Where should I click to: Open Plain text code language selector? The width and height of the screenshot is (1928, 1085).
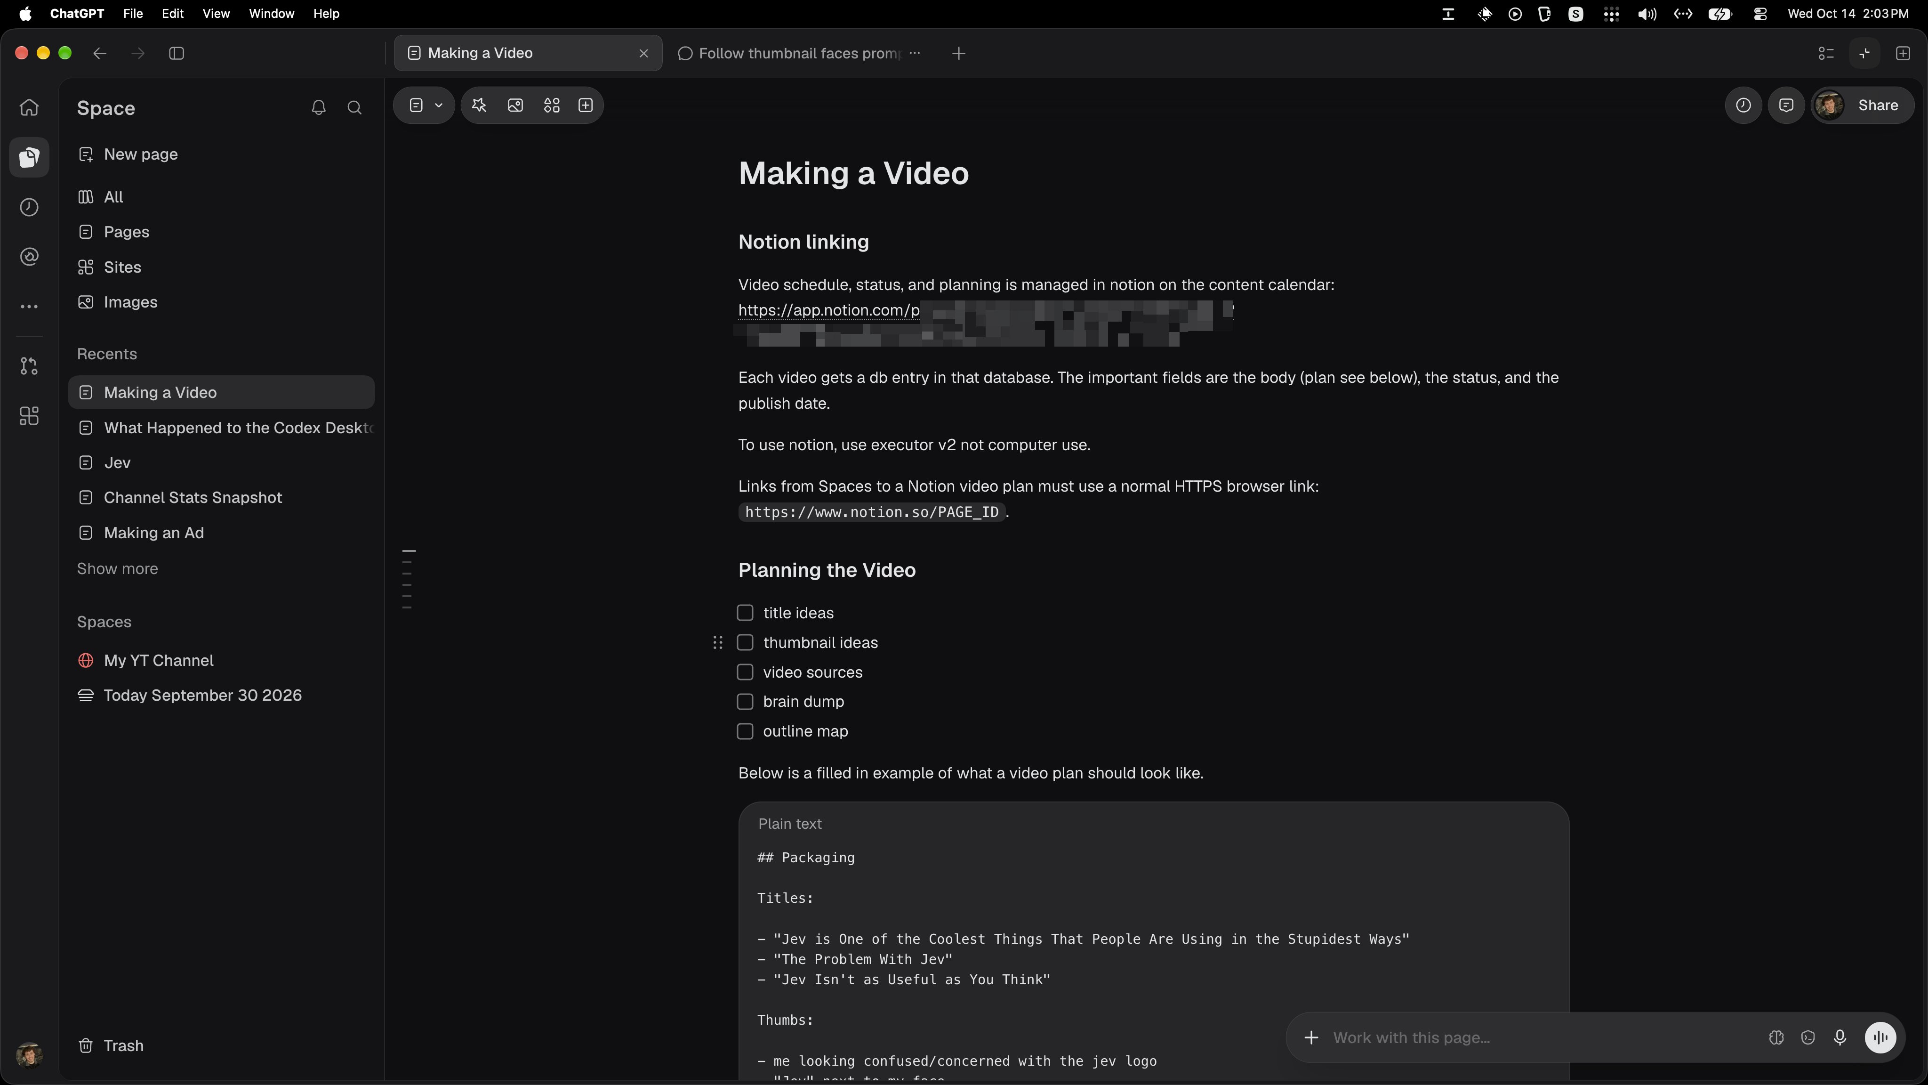[790, 824]
